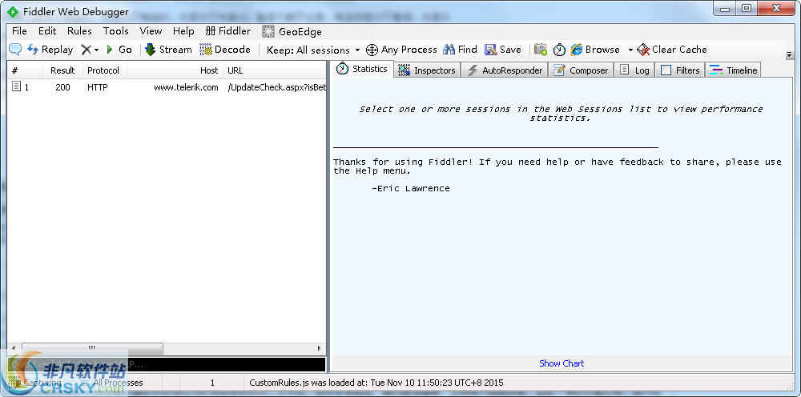Open the Fiddler book menu
This screenshot has width=801, height=397.
[x=227, y=31]
